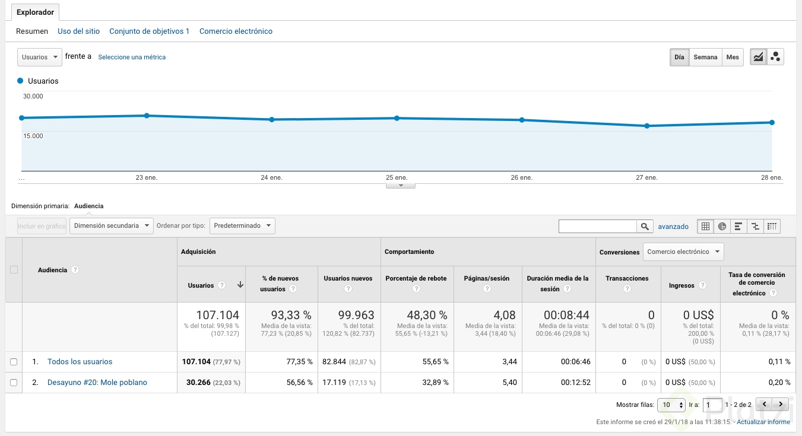Open the Predeterminado sort type dropdown
The width and height of the screenshot is (802, 436).
[x=242, y=226]
